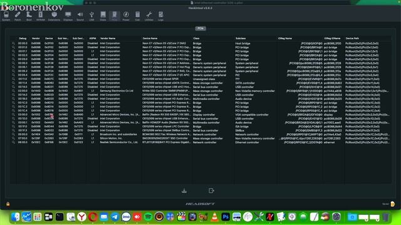Select the ISA bridge subclass cell
The width and height of the screenshot is (401, 225).
[x=242, y=126]
